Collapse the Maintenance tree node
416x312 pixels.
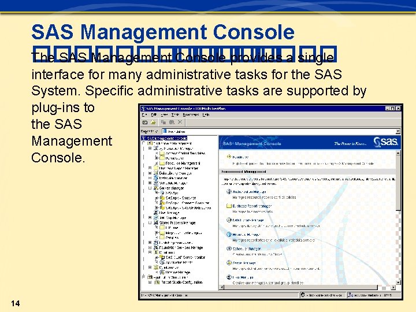pyautogui.click(x=150, y=267)
